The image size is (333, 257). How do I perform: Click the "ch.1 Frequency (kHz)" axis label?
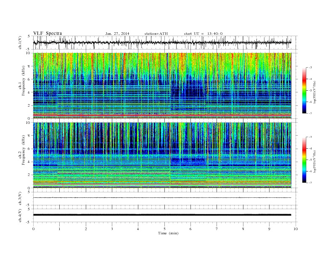click(x=22, y=81)
